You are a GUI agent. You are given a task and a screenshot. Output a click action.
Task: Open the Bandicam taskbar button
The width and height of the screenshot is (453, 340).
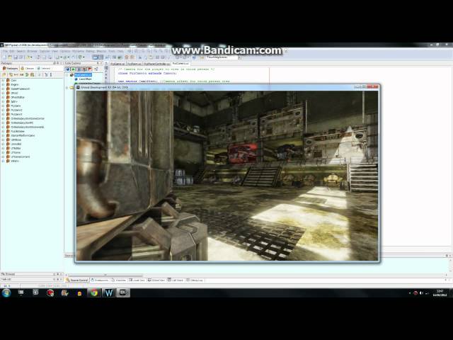pos(122,293)
